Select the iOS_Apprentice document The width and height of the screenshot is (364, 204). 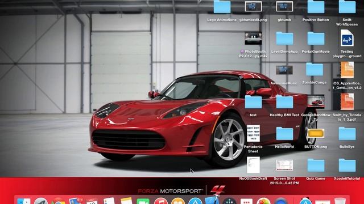coord(347,70)
